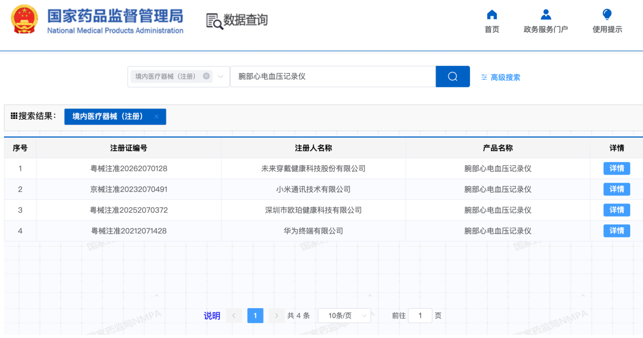Viewport: 643px width, 338px height.
Task: Click the search keyword input field
Action: (x=333, y=77)
